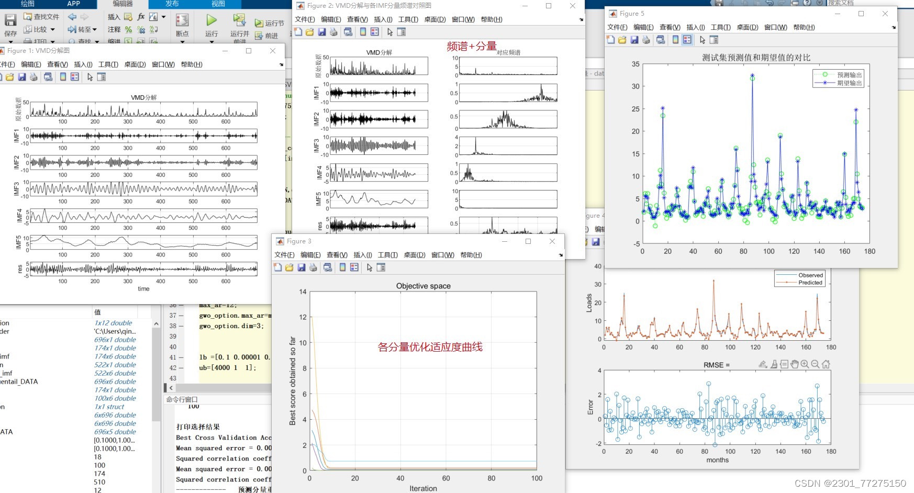Toggle the zoom-out magnifier above the RMSE plot

tap(815, 365)
